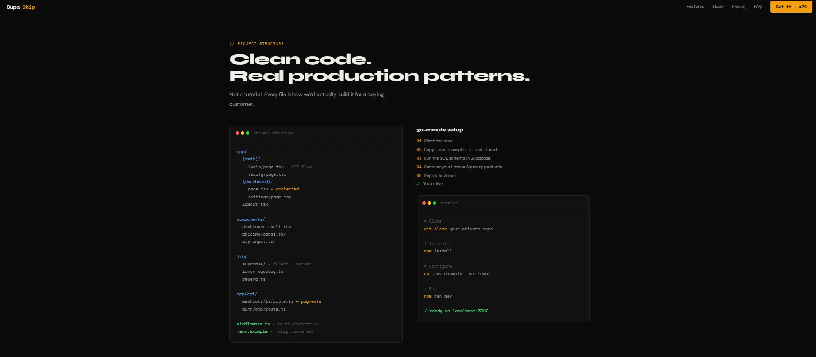
Task: Go to Features nav link
Action: tap(695, 7)
